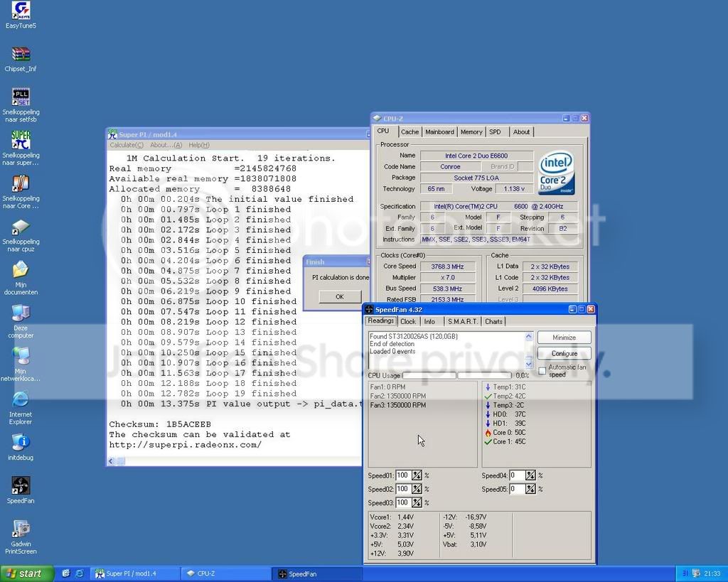The height and width of the screenshot is (582, 728).
Task: Click the Speed01 percentage stepper icon
Action: click(417, 475)
